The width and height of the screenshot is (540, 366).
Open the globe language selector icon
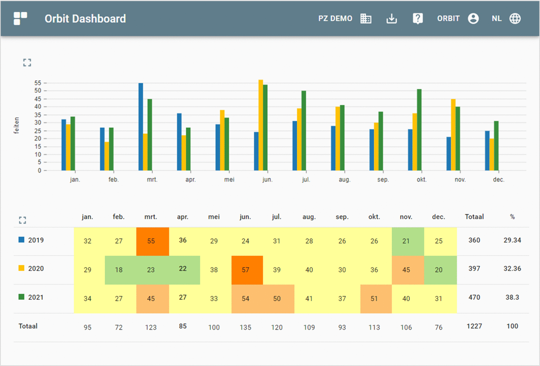point(515,18)
